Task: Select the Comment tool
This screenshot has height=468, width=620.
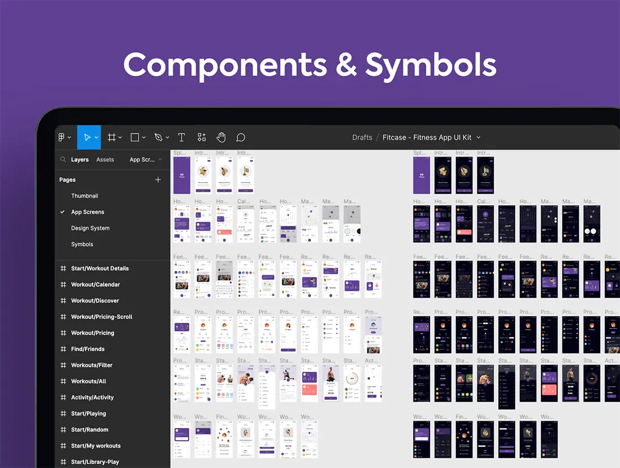Action: click(241, 137)
